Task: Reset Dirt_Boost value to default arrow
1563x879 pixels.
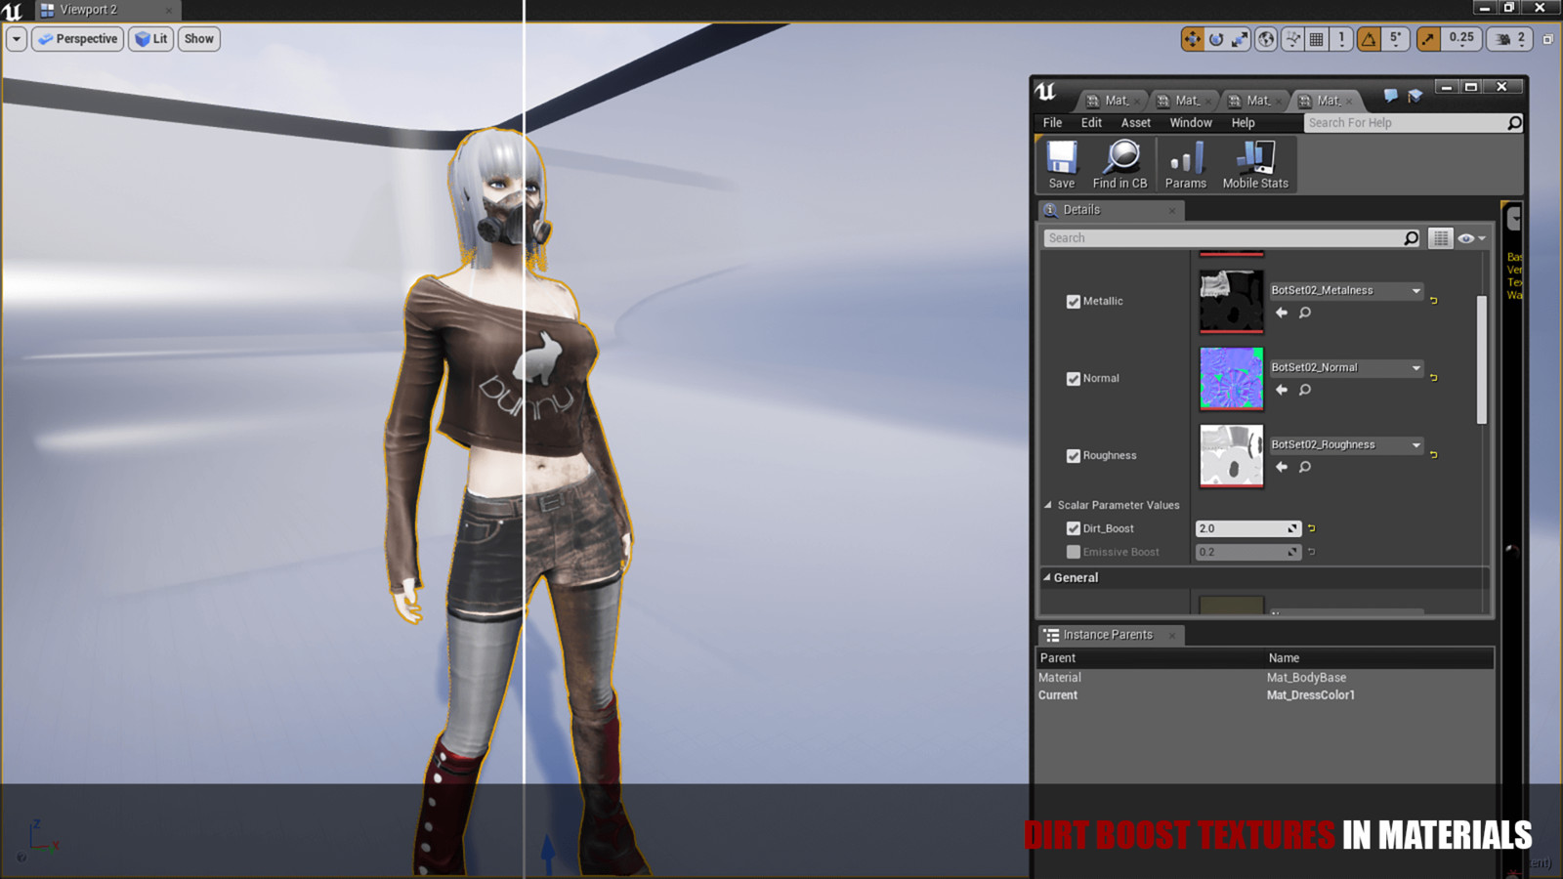Action: [x=1312, y=528]
